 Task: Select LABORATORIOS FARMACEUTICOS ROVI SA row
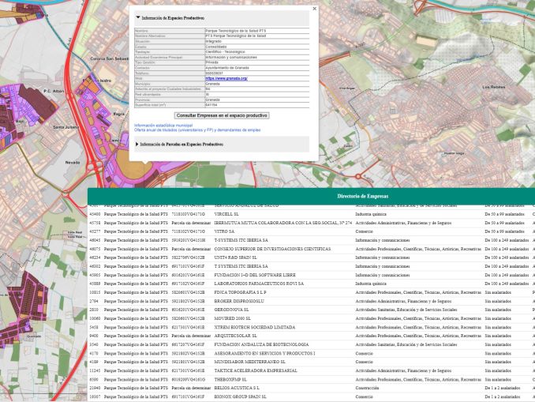(x=260, y=284)
